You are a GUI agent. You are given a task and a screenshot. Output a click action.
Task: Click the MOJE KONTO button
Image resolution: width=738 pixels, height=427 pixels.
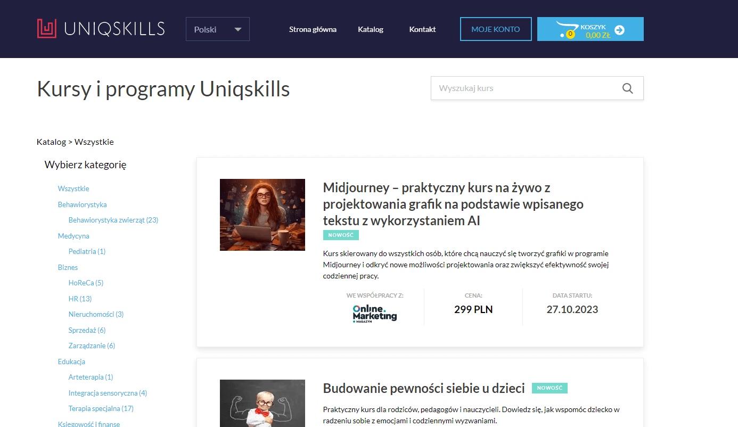point(496,29)
